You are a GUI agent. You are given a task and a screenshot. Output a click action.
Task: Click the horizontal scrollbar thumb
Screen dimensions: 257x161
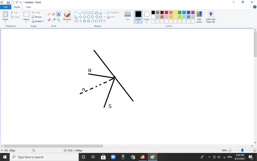(x=53, y=146)
